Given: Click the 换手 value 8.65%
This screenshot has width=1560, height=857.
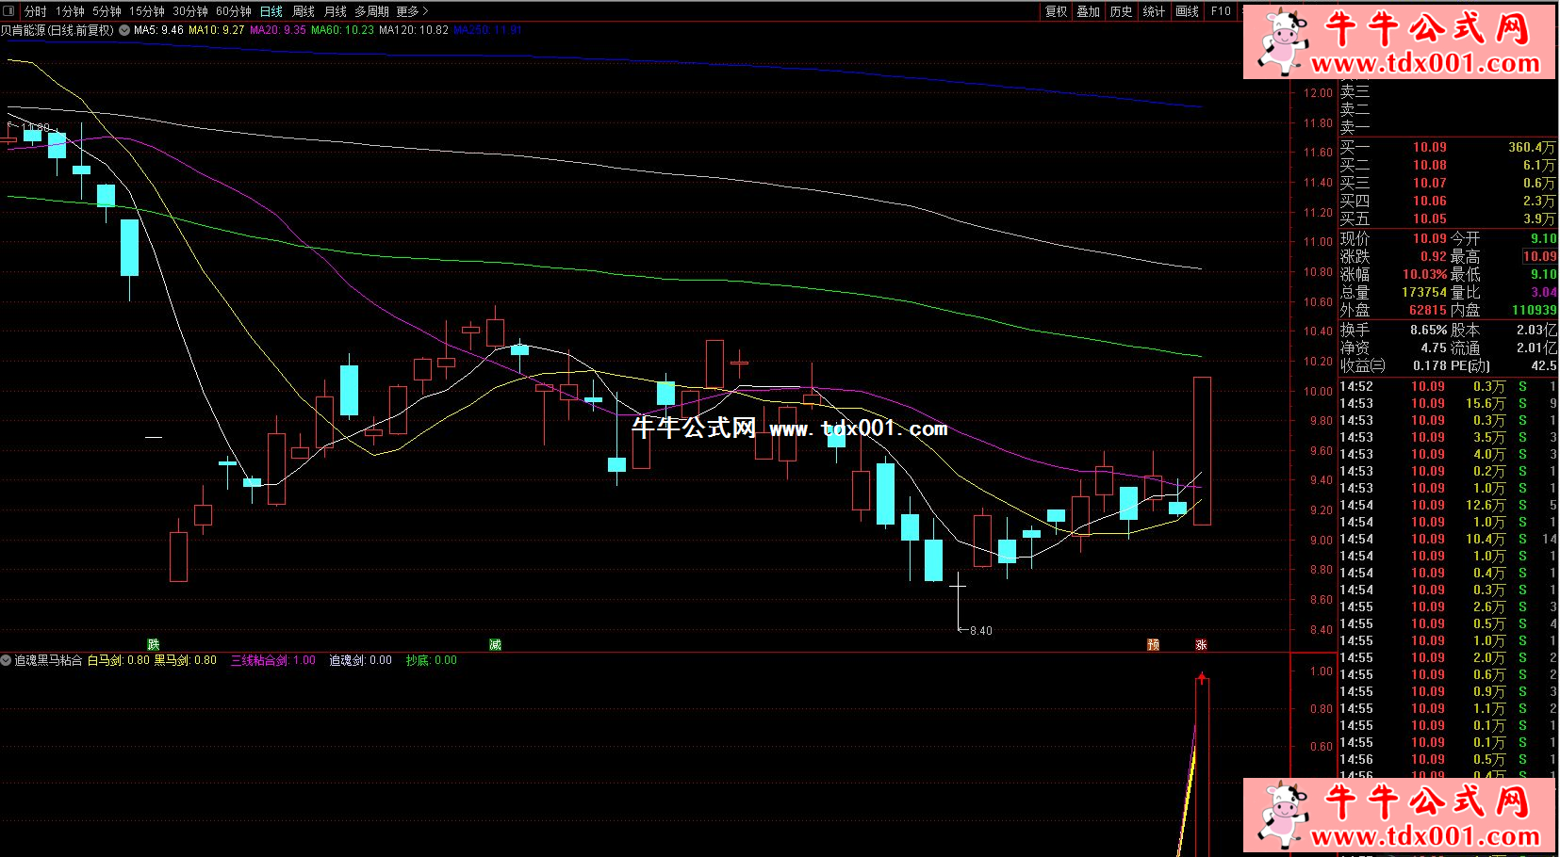Looking at the screenshot, I should coord(1428,330).
